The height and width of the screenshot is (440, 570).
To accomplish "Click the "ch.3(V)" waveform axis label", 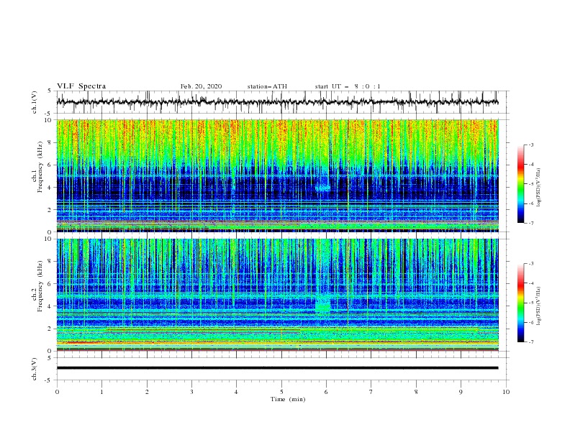I will point(35,369).
